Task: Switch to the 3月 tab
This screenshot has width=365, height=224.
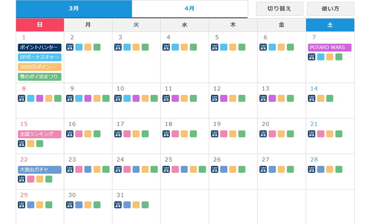Action: tap(74, 8)
